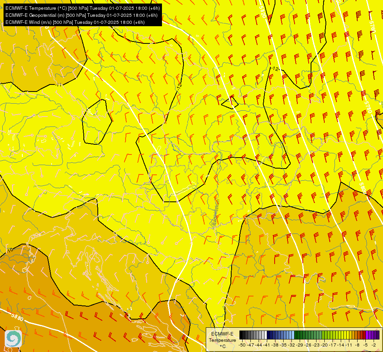
Task: Click the 5820 geopotential contour label
Action: tap(263, 12)
